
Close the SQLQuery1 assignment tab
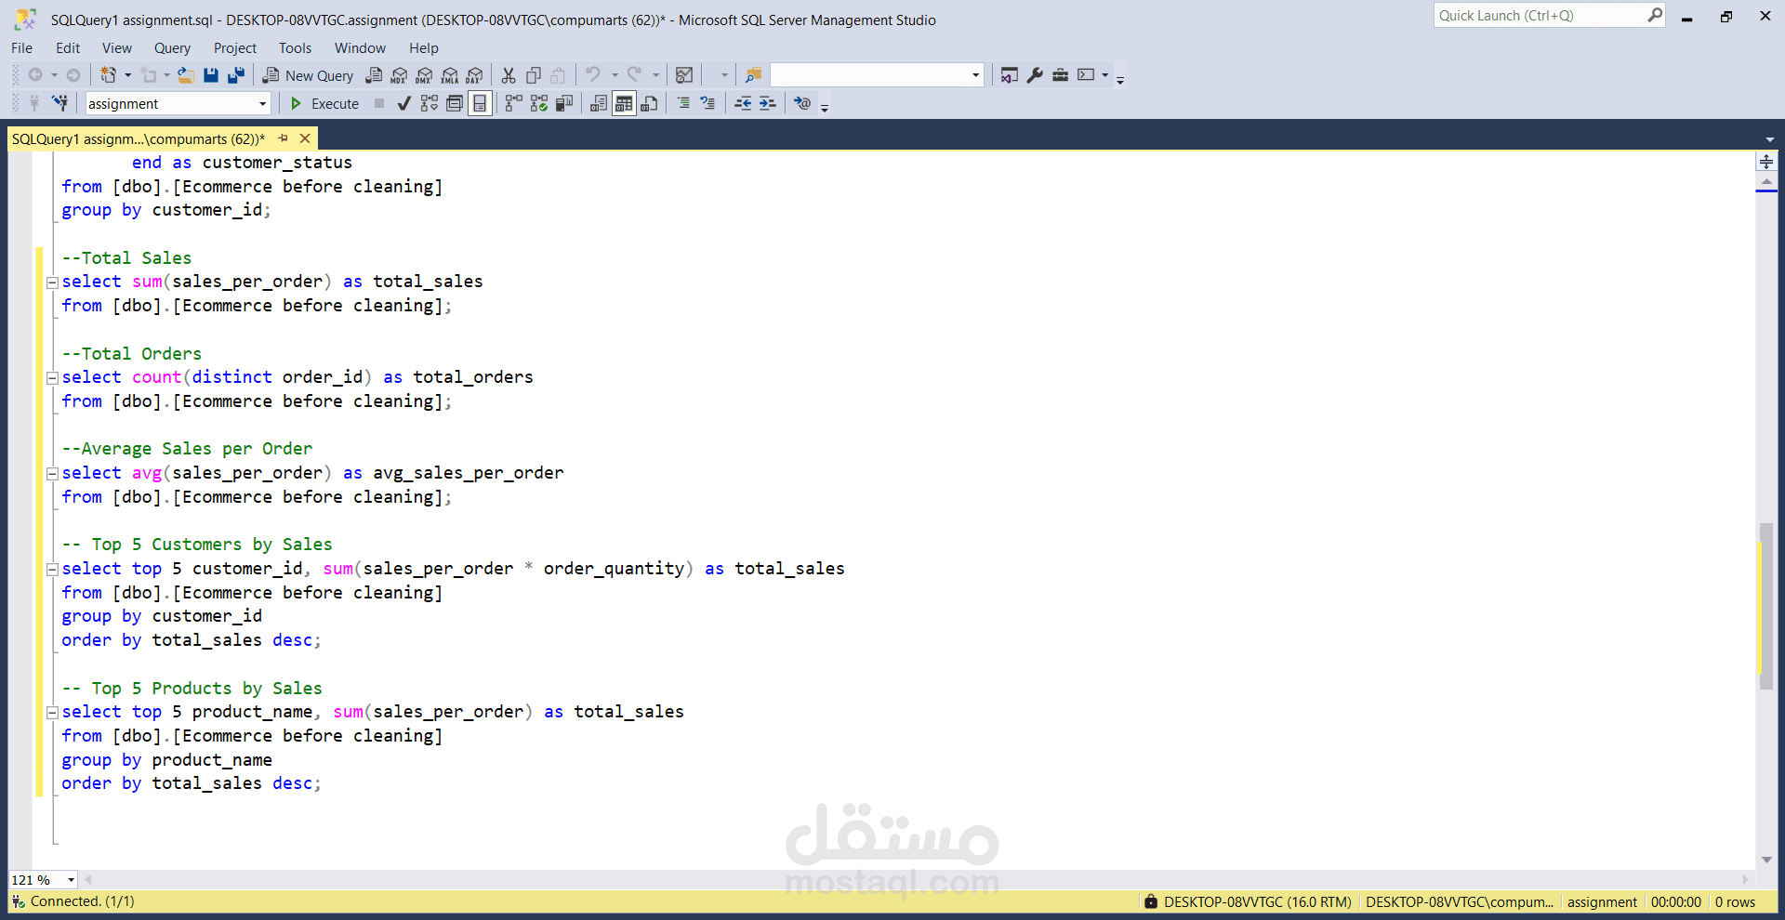point(304,138)
